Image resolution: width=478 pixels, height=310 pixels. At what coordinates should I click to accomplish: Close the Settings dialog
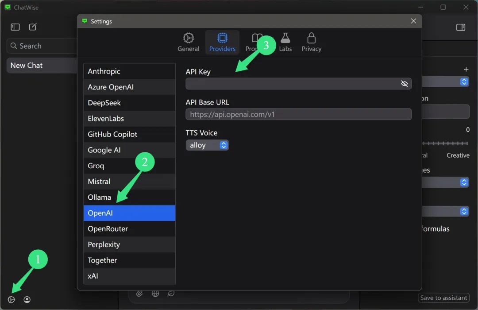(x=413, y=21)
